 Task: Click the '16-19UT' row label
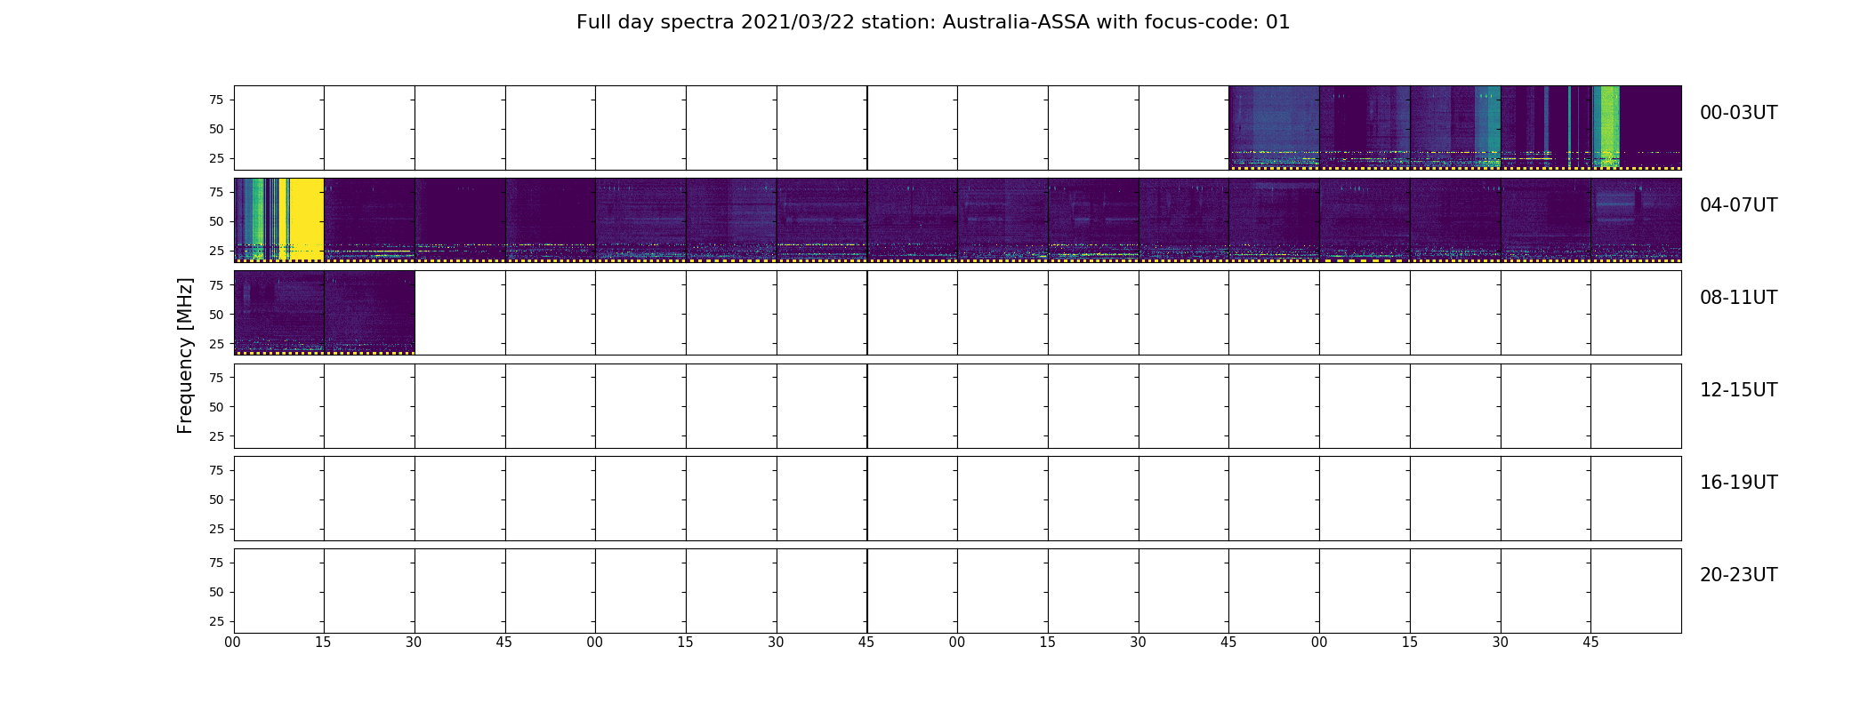coord(1738,483)
